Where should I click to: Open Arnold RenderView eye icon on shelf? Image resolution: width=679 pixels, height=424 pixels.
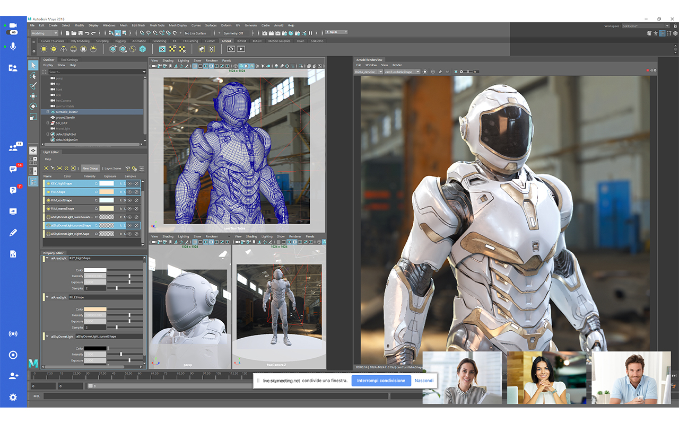(x=231, y=49)
